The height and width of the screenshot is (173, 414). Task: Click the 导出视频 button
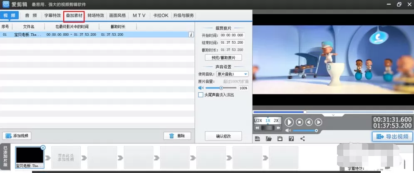(x=392, y=136)
